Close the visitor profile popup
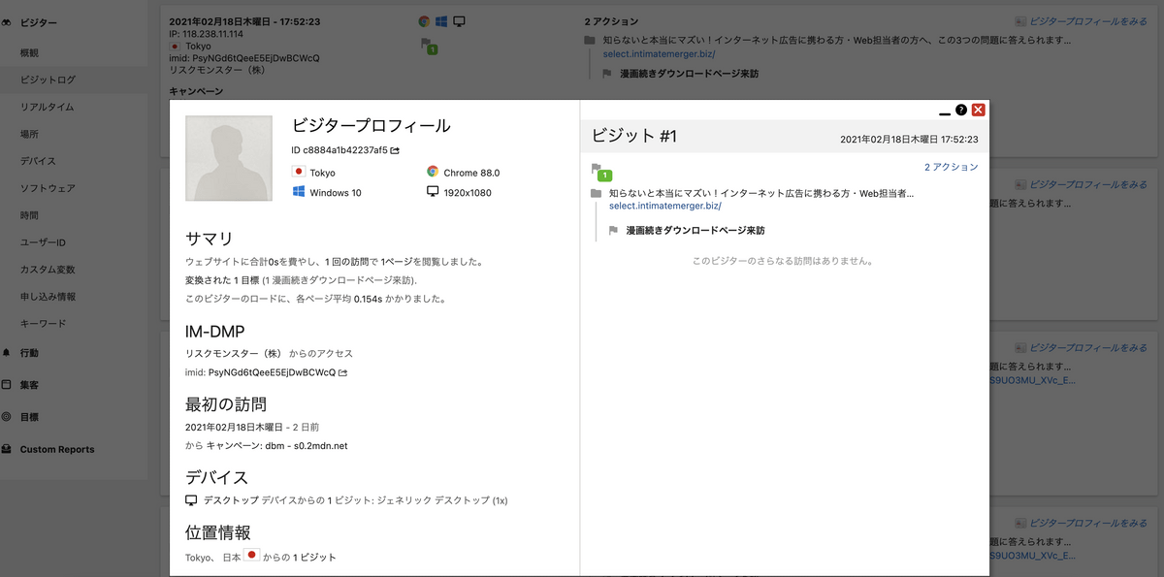1164x577 pixels. point(978,110)
